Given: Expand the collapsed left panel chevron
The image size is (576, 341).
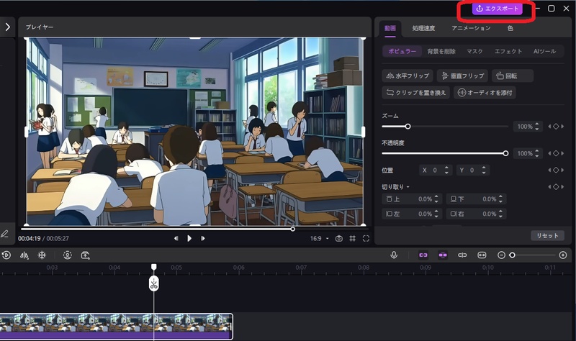Looking at the screenshot, I should 7,27.
